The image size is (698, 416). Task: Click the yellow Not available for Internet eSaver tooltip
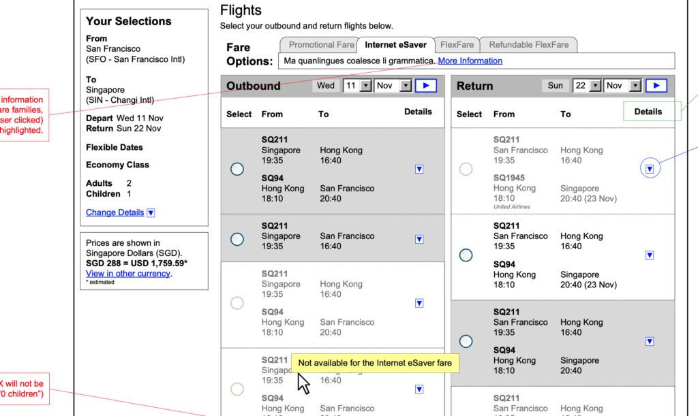375,363
